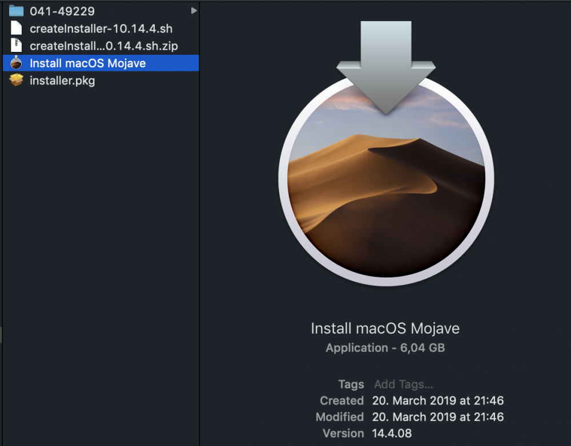This screenshot has width=571, height=446.
Task: Click the blue 041-49229 folder icon
Action: (x=16, y=10)
